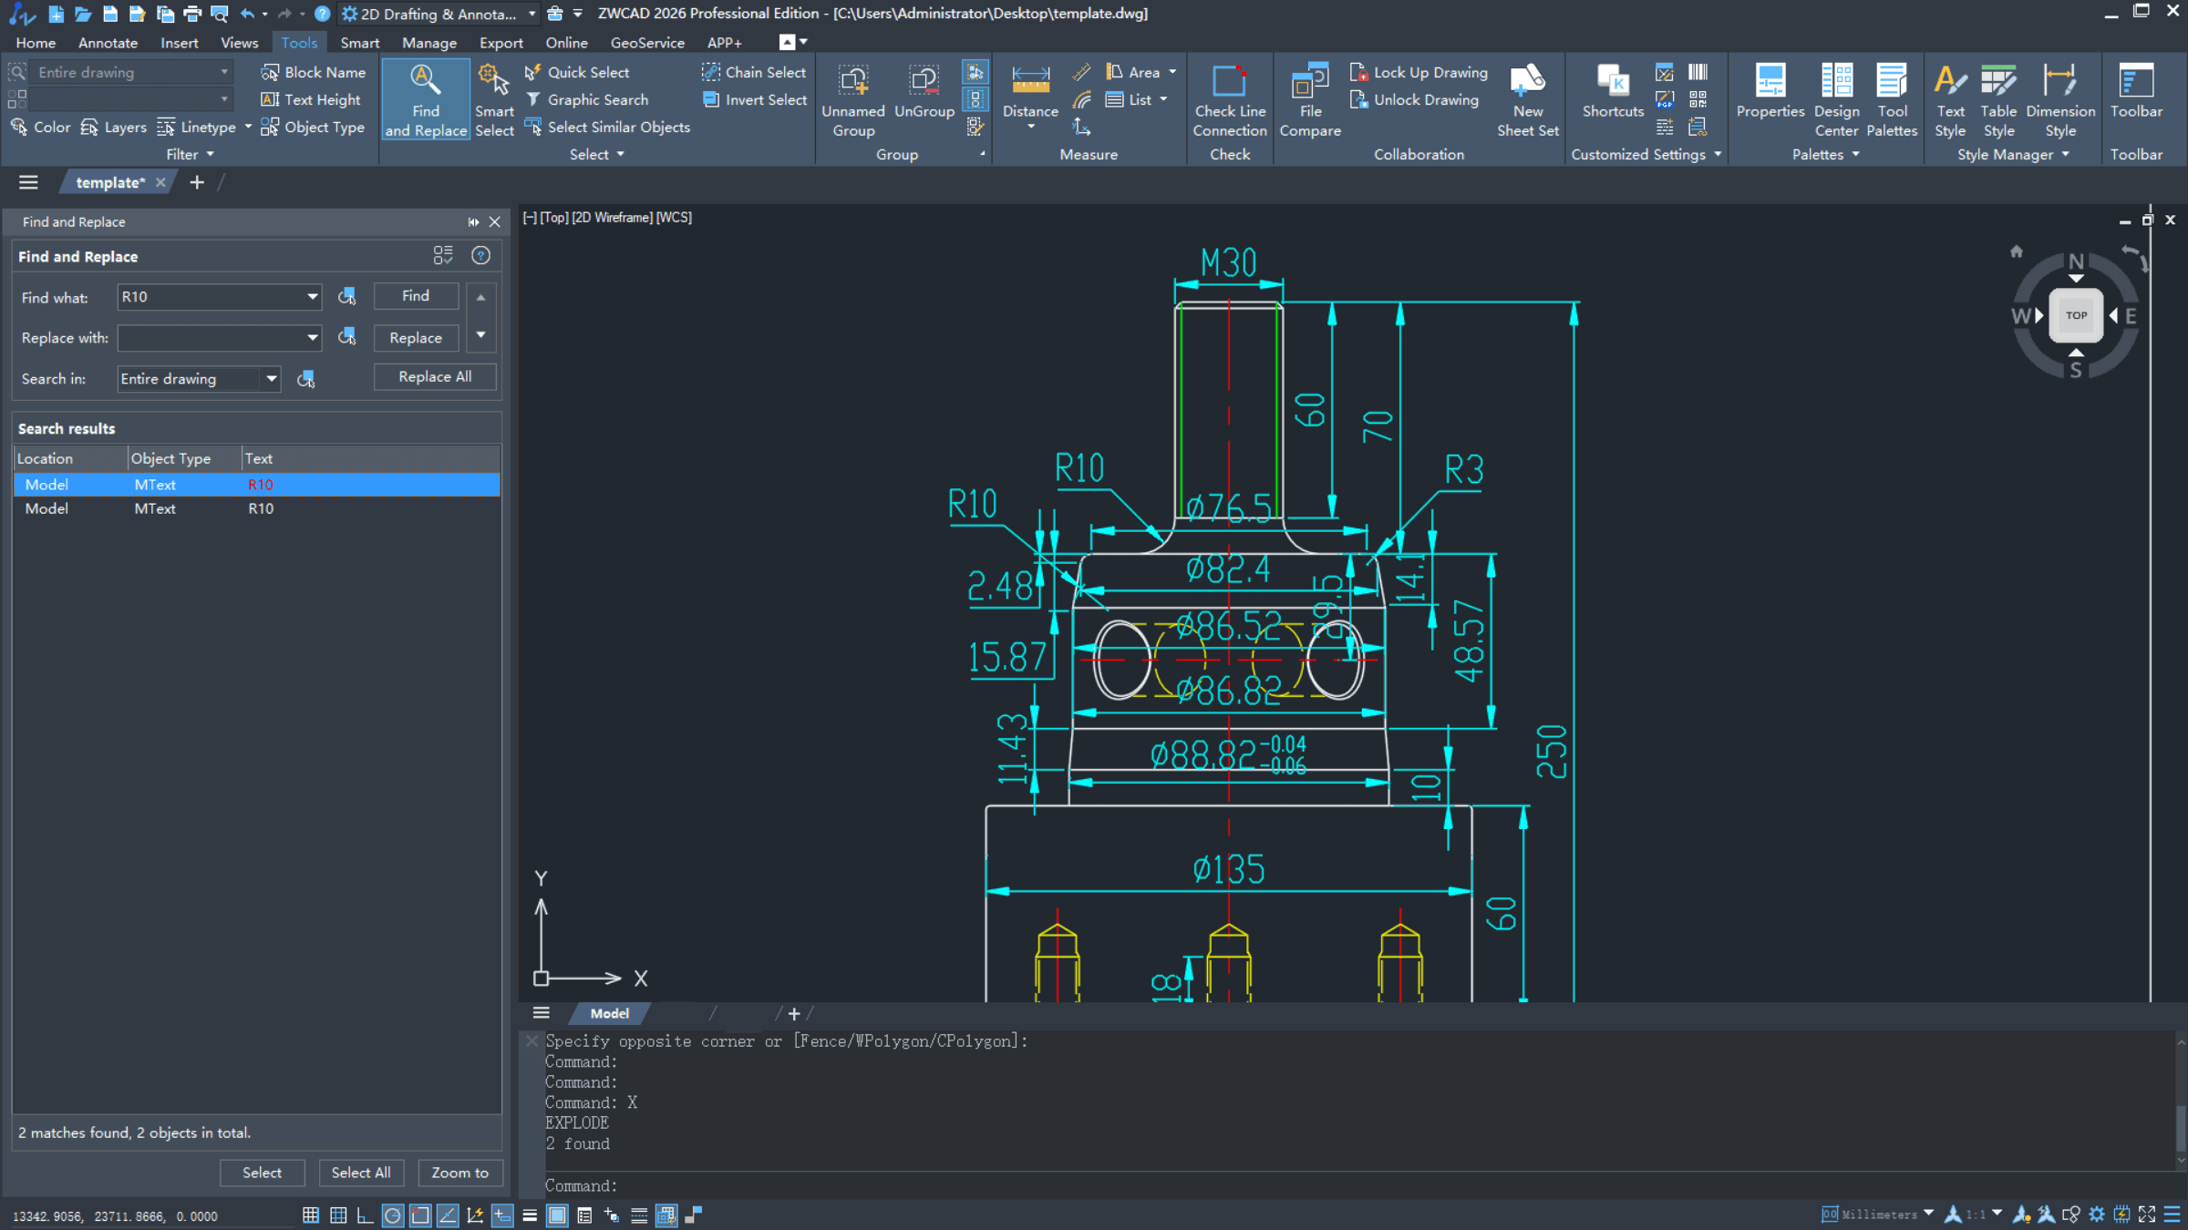Open the workspace 2D Drafting dropdown
This screenshot has height=1230, width=2188.
click(x=532, y=14)
